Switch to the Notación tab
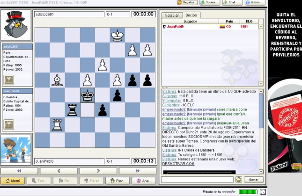 pos(172,15)
